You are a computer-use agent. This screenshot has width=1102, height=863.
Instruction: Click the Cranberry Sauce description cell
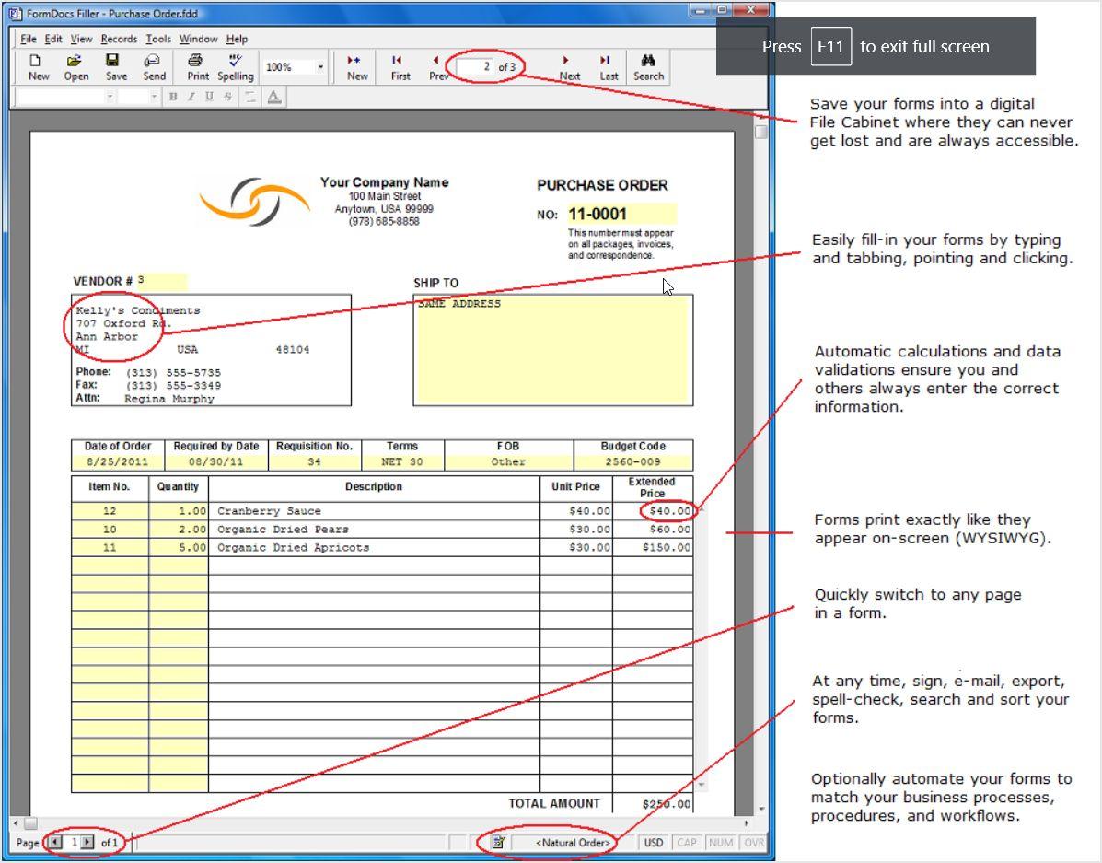click(x=374, y=511)
